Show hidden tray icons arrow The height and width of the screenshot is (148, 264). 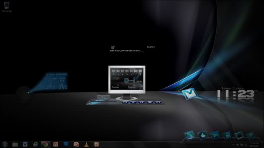(x=233, y=145)
